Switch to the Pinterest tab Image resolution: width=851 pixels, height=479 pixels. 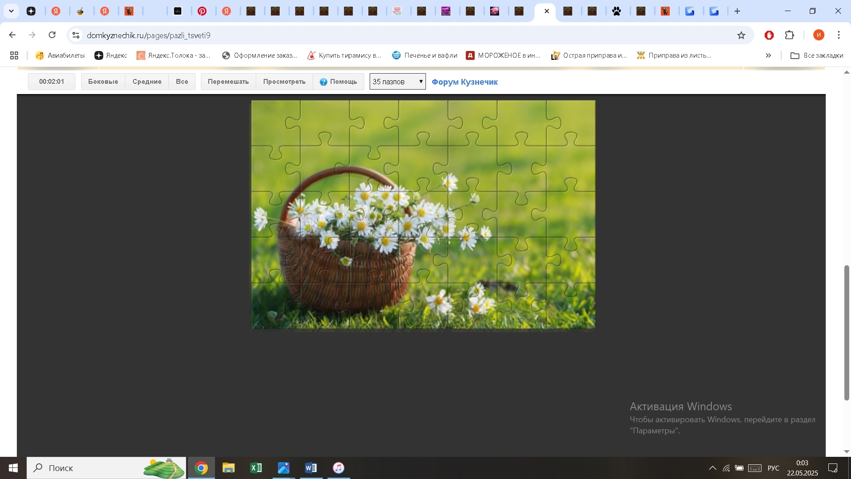pyautogui.click(x=202, y=11)
